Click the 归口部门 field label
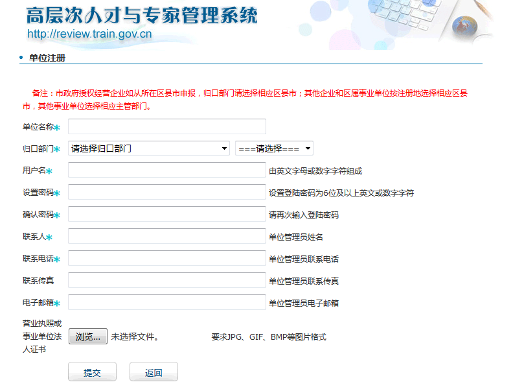 coord(38,149)
